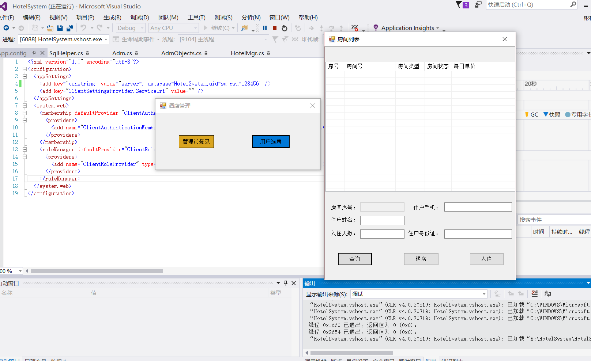Click the room number (房间号) column header

pos(370,66)
